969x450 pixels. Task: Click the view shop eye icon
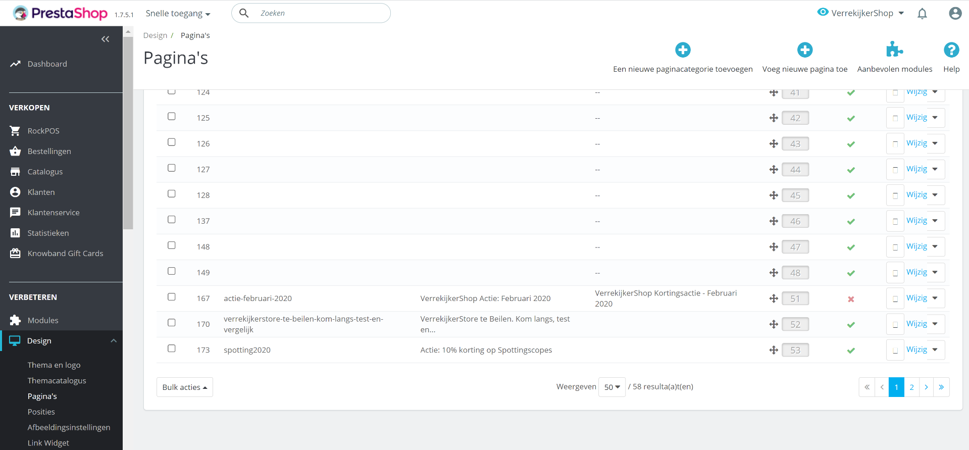pyautogui.click(x=823, y=12)
